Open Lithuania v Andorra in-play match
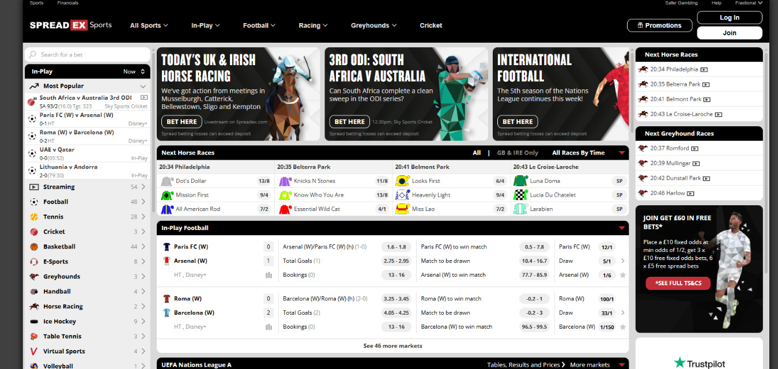 [88, 171]
